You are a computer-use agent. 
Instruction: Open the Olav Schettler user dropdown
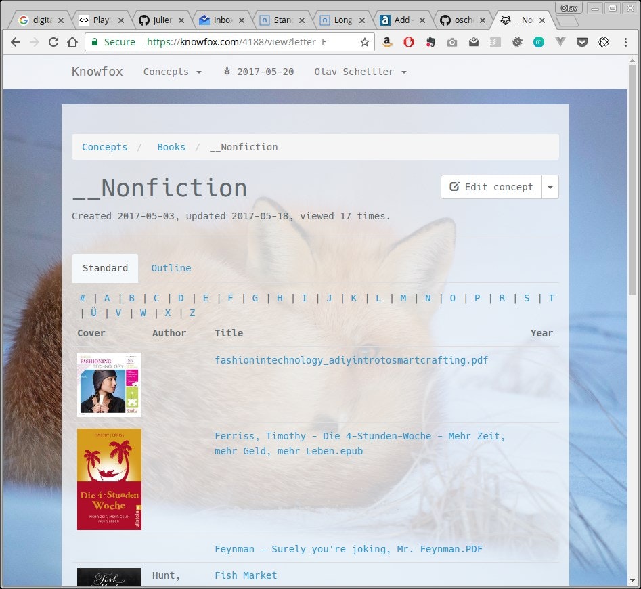coord(360,72)
